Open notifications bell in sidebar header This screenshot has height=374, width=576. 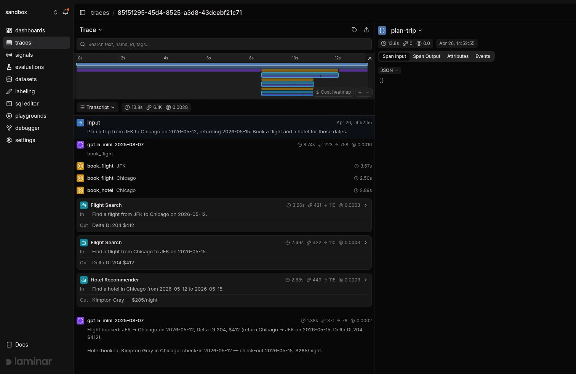(x=66, y=12)
